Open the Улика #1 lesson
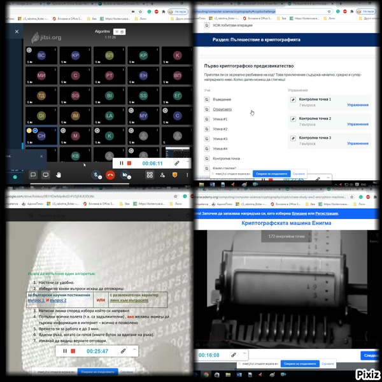The image size is (382, 382). (220, 119)
